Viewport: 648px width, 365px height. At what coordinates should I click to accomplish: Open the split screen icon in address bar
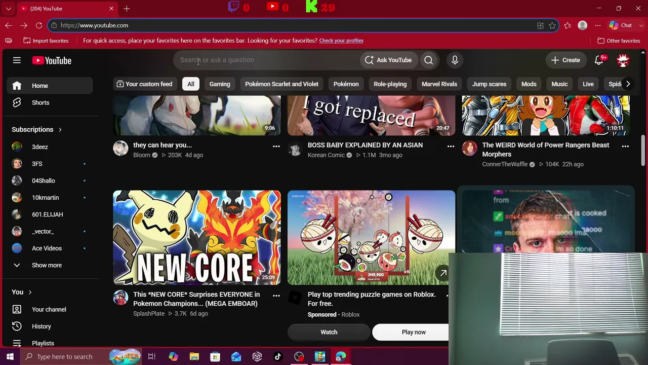click(x=540, y=25)
